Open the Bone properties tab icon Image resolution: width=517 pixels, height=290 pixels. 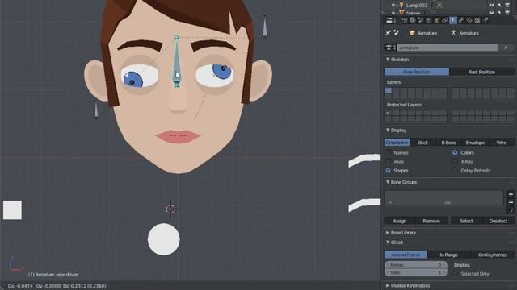coord(461,20)
